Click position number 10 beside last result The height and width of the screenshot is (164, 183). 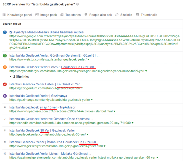[5, 154]
